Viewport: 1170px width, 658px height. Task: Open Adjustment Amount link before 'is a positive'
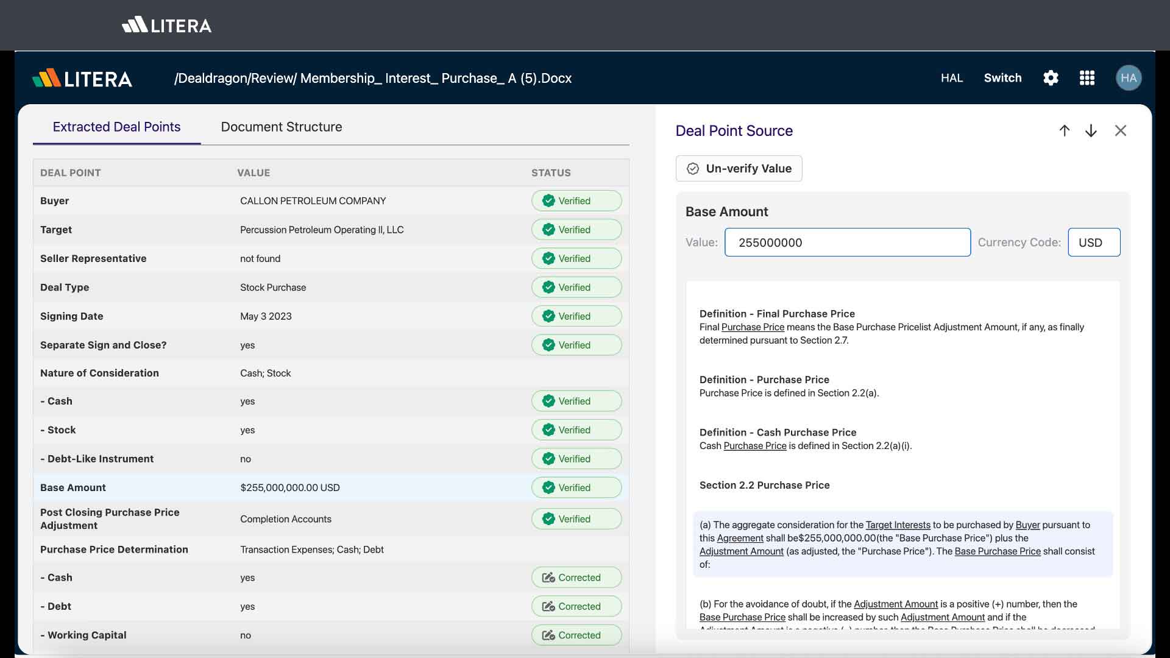point(896,604)
